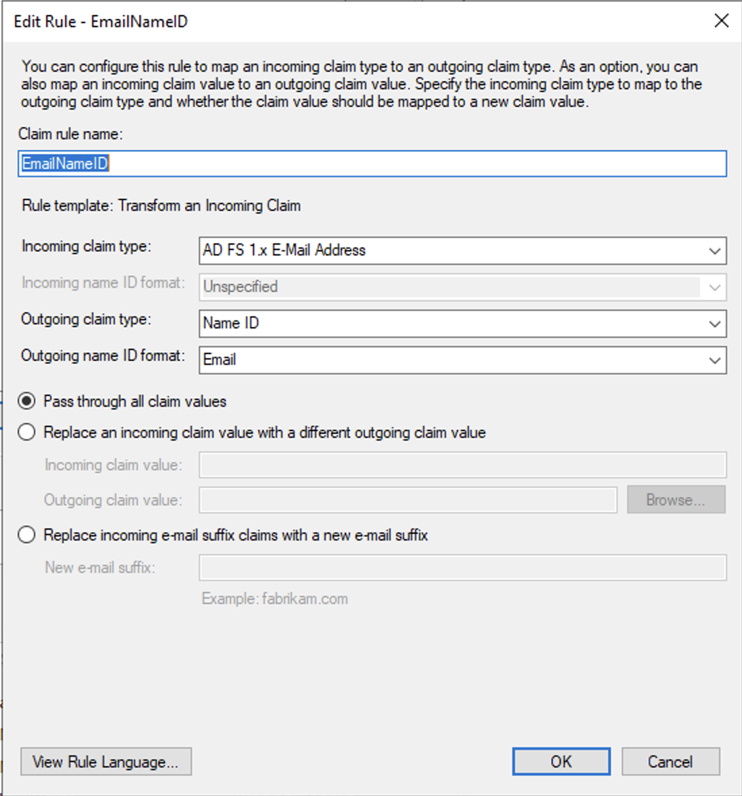This screenshot has height=796, width=742.
Task: Select Pass through all claim values
Action: [x=27, y=401]
